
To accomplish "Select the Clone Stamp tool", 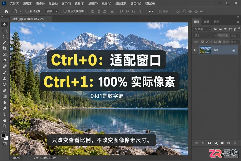I will tap(5, 78).
